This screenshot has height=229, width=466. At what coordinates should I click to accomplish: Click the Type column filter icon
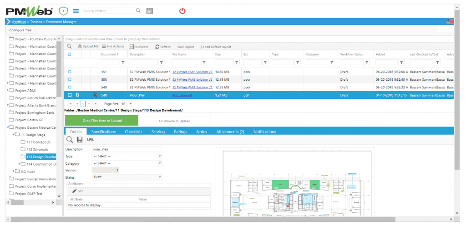pos(298,63)
